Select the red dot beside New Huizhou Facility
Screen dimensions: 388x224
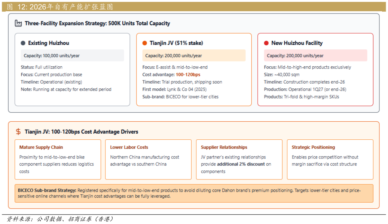pos(266,43)
